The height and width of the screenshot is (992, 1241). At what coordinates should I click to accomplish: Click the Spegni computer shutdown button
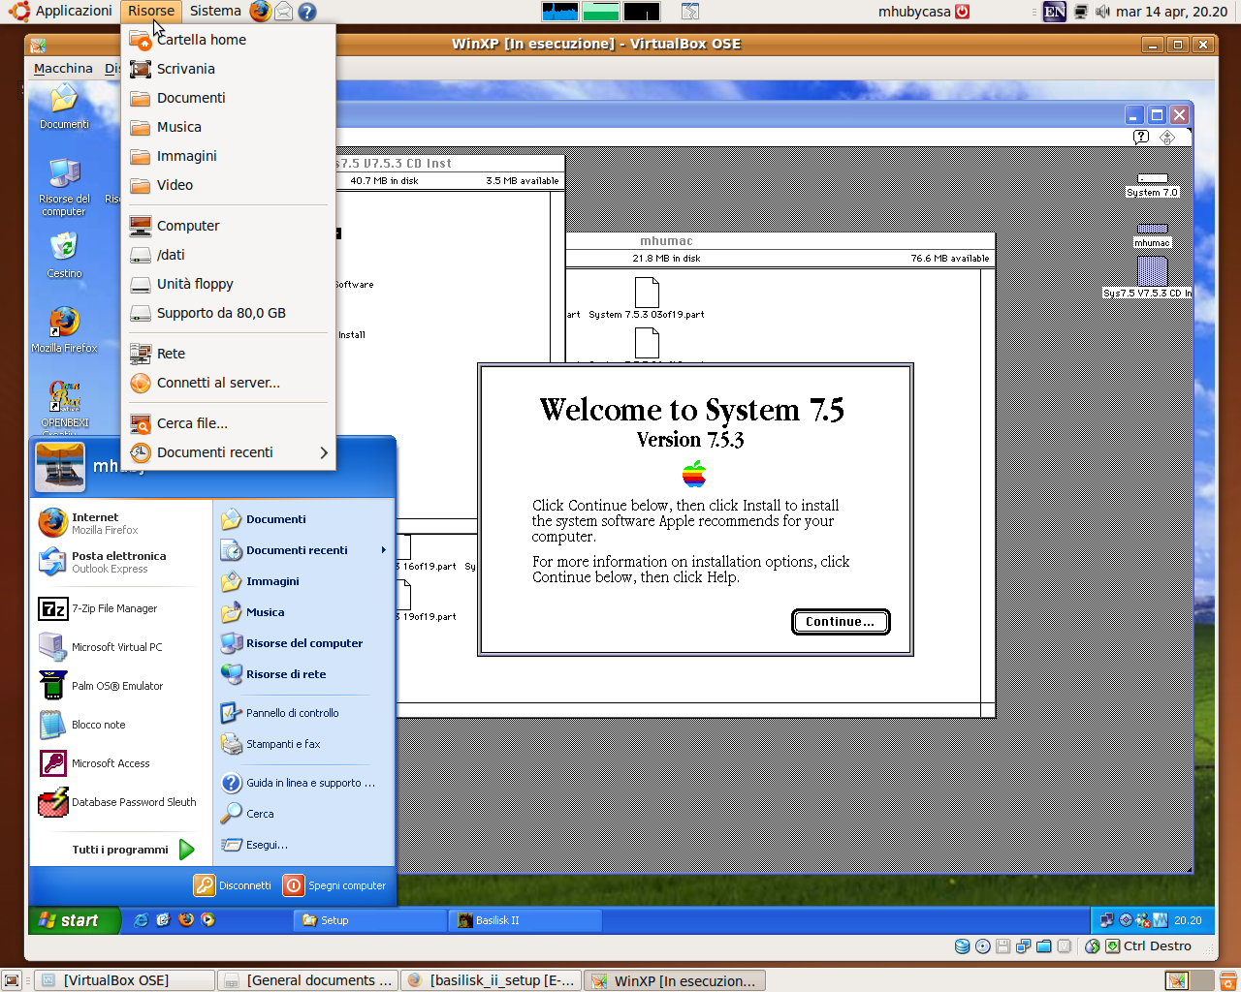point(335,885)
